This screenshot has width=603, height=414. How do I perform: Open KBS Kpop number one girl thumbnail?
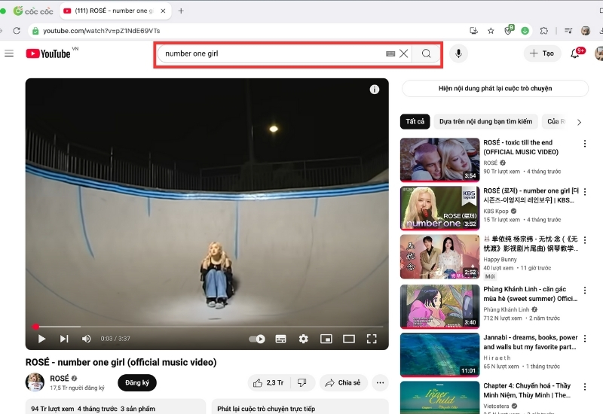pyautogui.click(x=440, y=208)
